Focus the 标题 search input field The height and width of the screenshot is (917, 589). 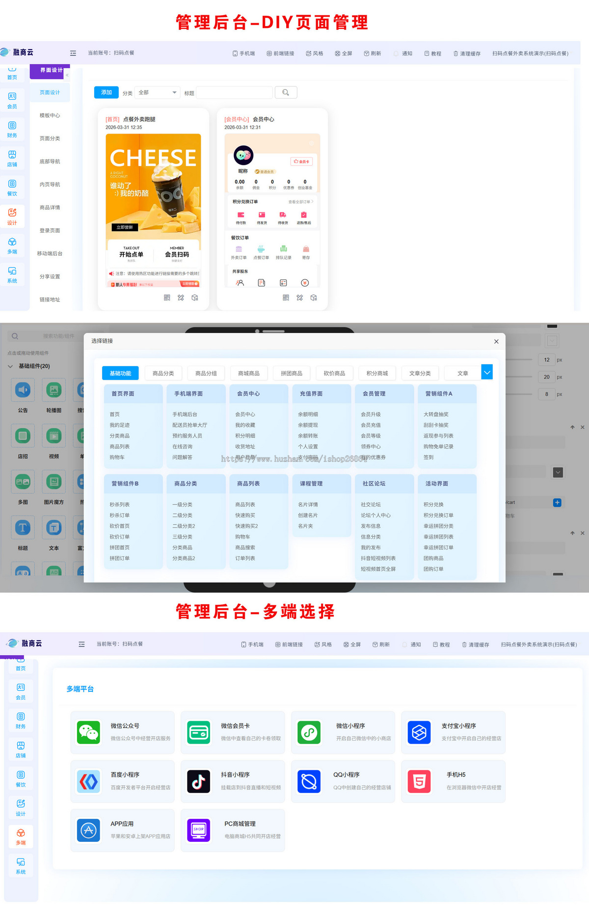(x=235, y=92)
